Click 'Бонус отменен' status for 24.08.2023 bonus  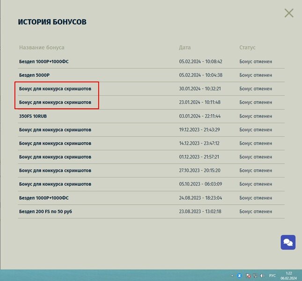(255, 198)
